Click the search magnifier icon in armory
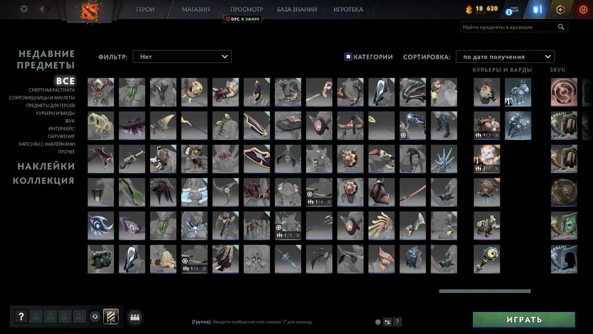This screenshot has height=334, width=593. point(561,27)
